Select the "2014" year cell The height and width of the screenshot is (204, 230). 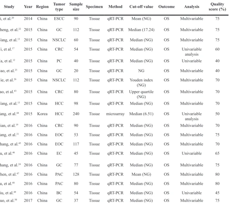(x=28, y=19)
